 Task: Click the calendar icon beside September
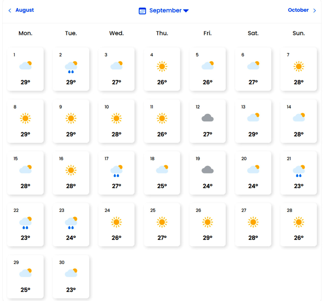tap(142, 11)
